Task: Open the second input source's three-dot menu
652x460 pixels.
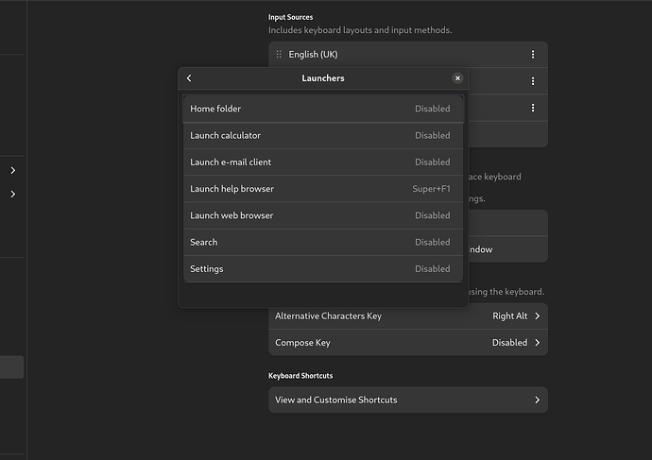Action: pyautogui.click(x=533, y=81)
